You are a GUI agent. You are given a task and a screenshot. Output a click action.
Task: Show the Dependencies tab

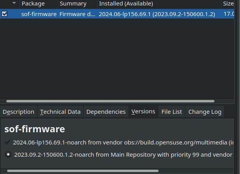coord(106,112)
